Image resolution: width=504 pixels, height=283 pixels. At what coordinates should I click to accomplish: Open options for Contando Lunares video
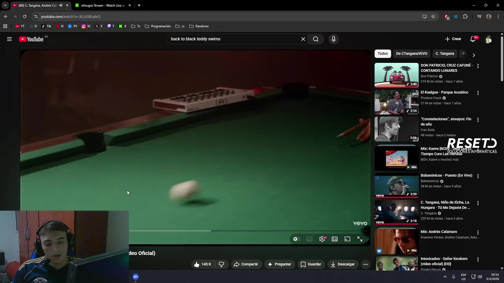(x=478, y=66)
